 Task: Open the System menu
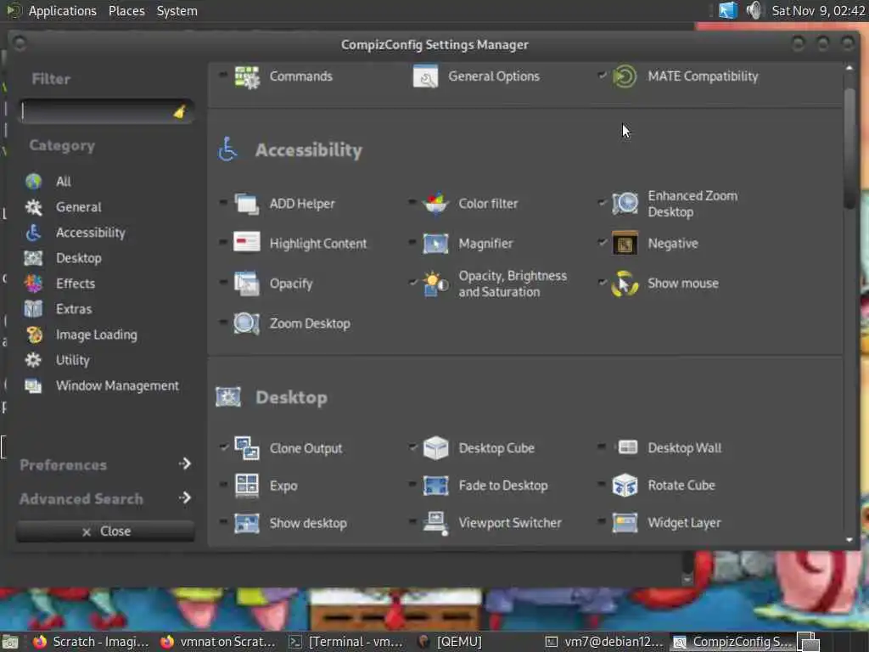[177, 10]
